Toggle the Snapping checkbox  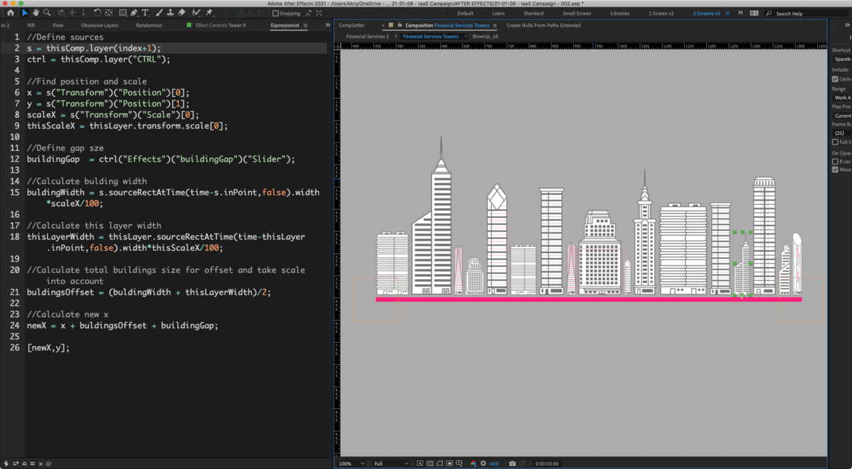tap(276, 13)
